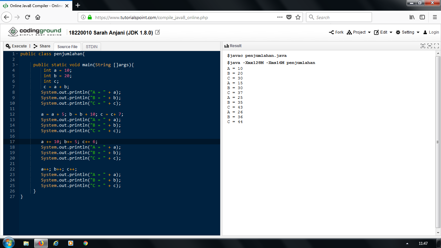Show the Firefox sidebars icon
Image resolution: width=441 pixels, height=248 pixels.
point(422,17)
